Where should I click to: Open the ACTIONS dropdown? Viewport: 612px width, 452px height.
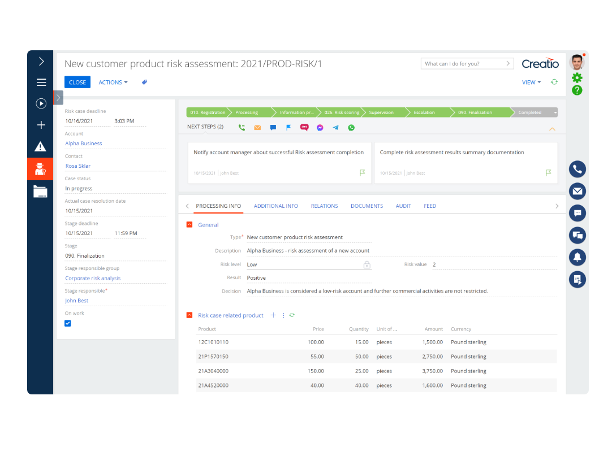pyautogui.click(x=113, y=82)
